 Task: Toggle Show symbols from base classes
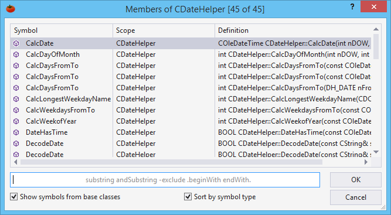coord(13,197)
